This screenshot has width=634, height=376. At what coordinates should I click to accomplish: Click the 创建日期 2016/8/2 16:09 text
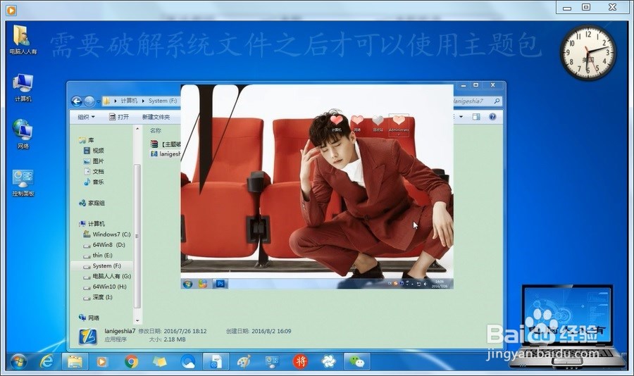pos(259,331)
